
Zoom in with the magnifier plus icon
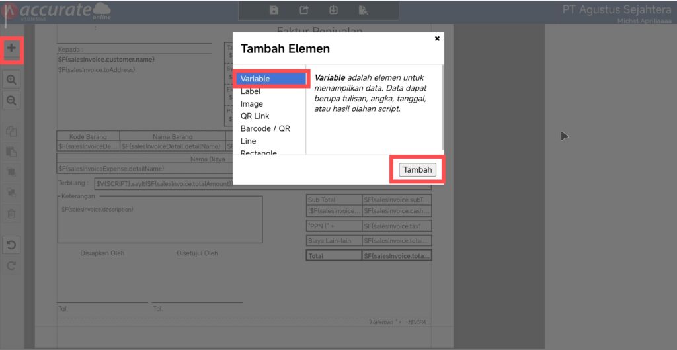tap(12, 79)
